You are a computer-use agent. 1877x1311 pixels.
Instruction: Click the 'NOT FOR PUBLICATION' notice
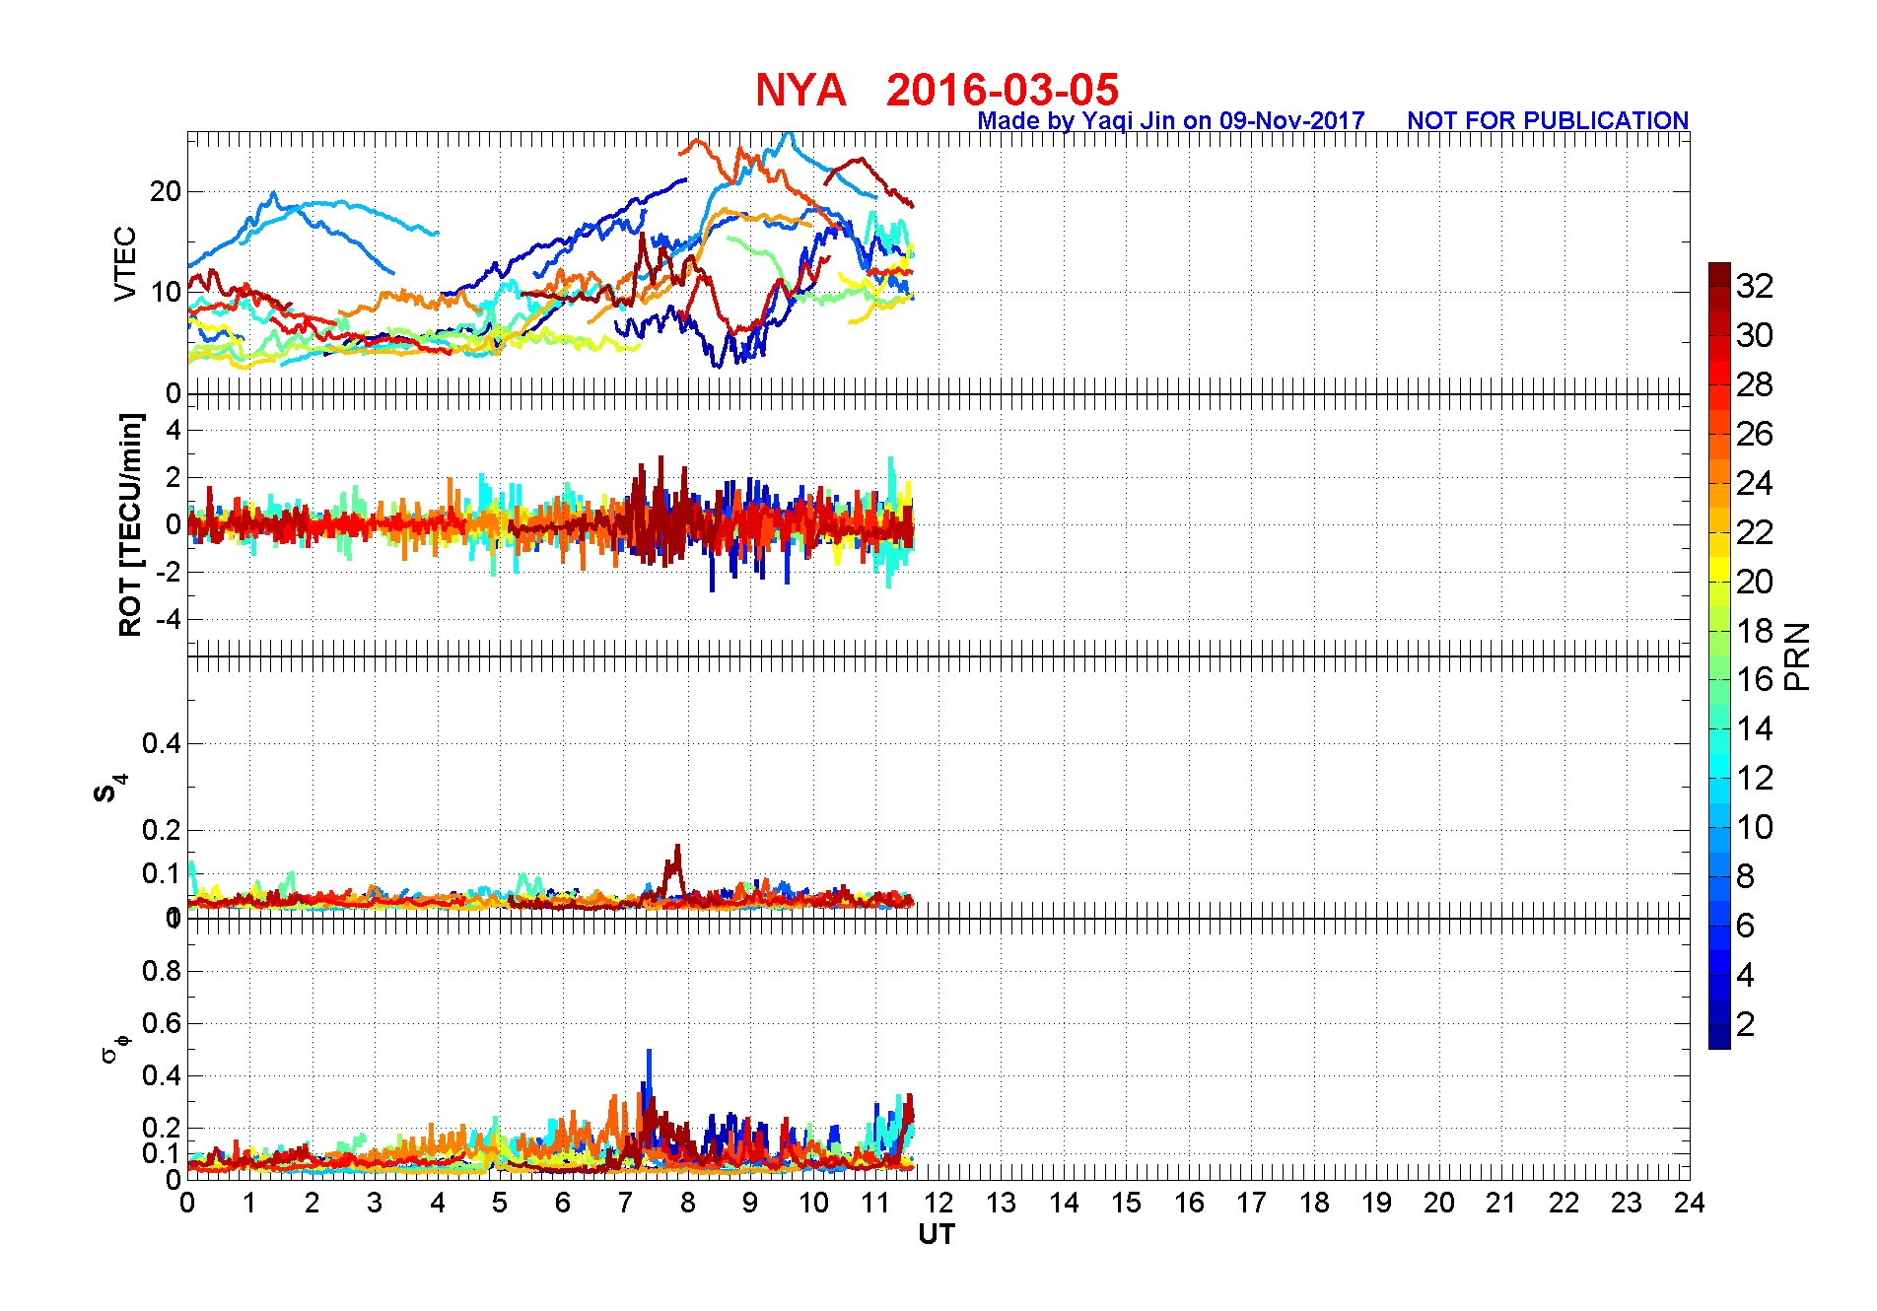(x=1548, y=120)
